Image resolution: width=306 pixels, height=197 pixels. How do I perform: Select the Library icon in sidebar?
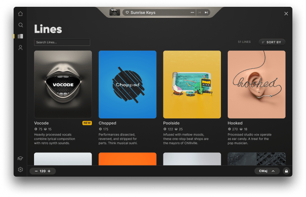(20, 36)
